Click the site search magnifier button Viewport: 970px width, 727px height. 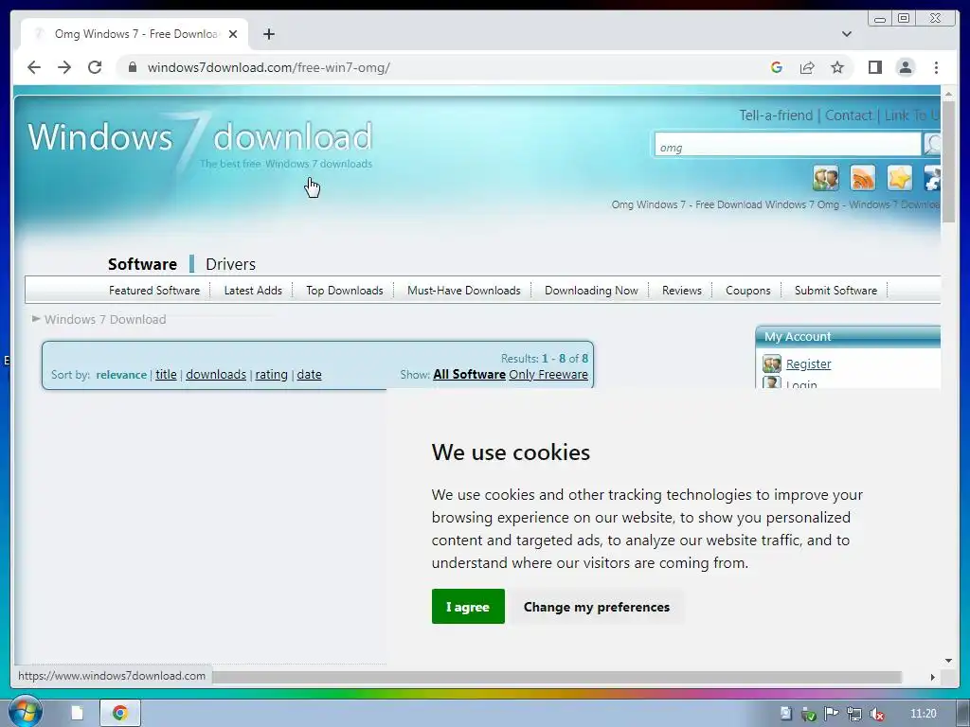click(x=932, y=144)
